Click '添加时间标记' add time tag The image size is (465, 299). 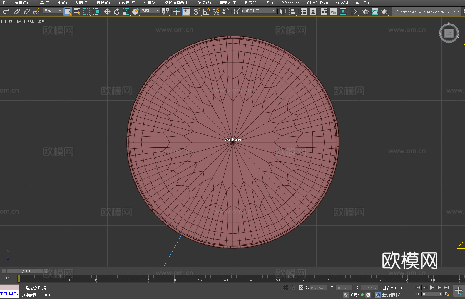392,295
